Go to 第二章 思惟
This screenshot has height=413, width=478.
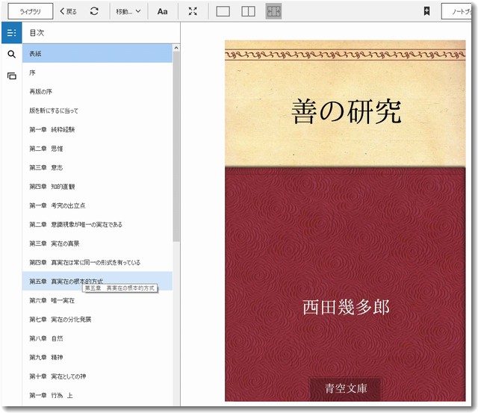click(x=97, y=149)
